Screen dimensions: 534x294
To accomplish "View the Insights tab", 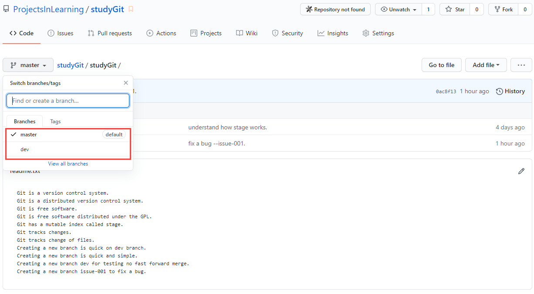I will click(333, 33).
